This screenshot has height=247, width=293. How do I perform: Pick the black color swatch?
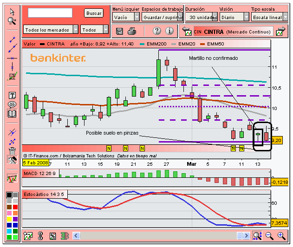(x=9, y=195)
